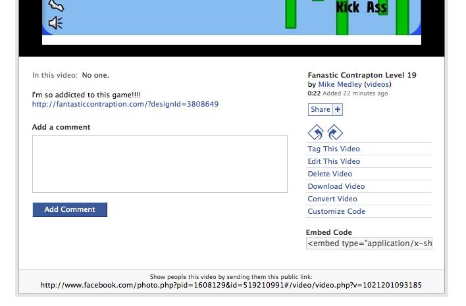Open Customize Code
The width and height of the screenshot is (466, 306).
pos(336,211)
